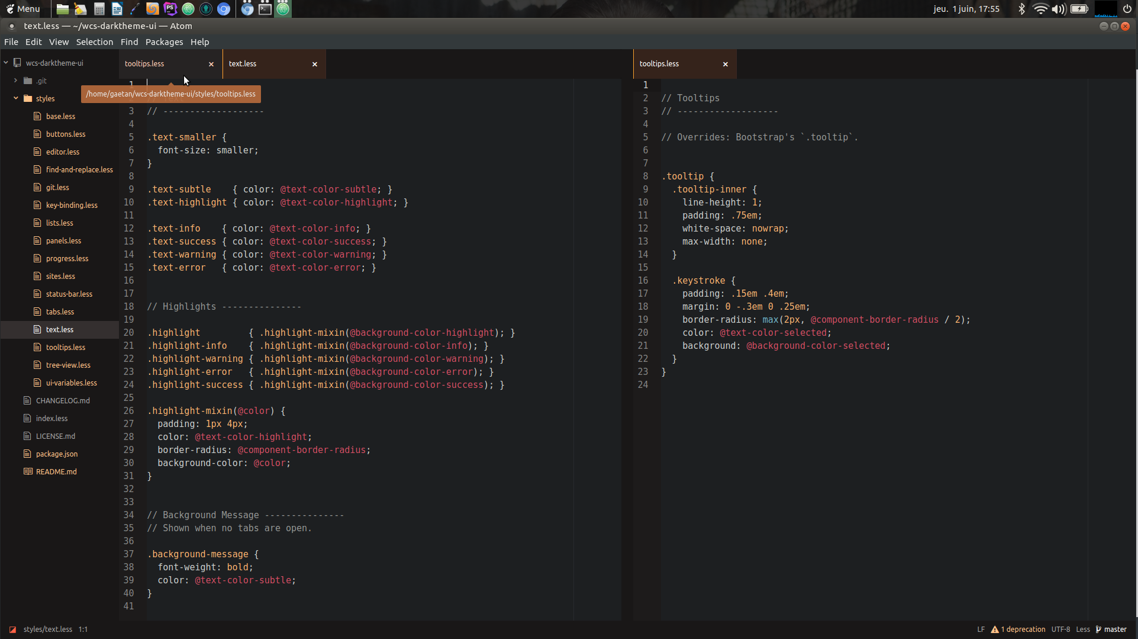Open buttons.less in the tree view

[66, 134]
